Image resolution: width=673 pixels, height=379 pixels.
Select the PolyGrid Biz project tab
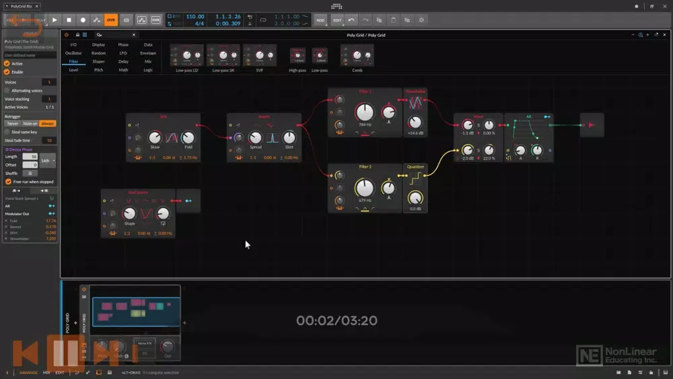[22, 6]
